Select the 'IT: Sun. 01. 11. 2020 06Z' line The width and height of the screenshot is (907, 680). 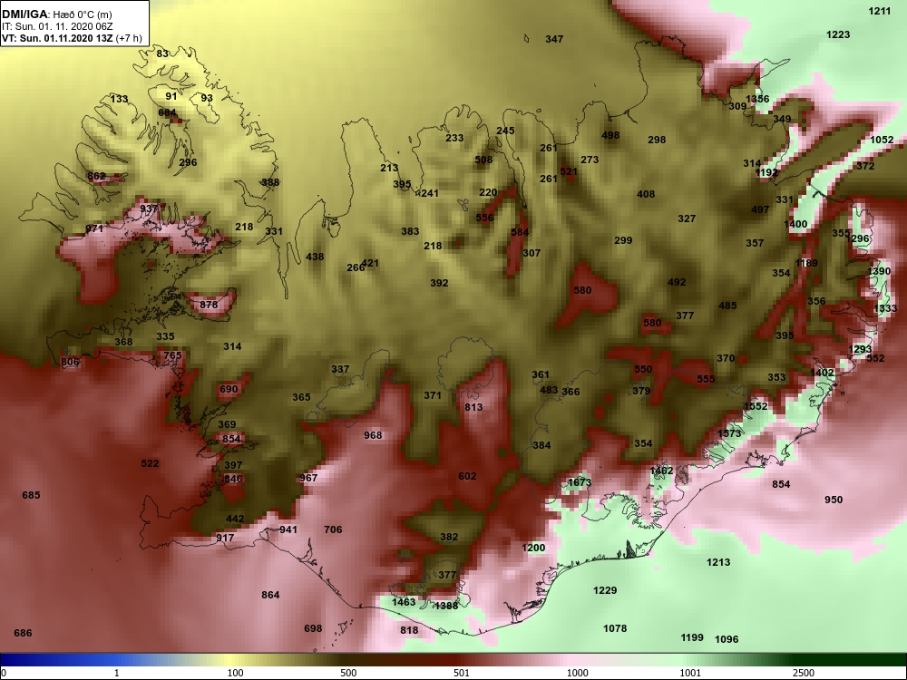tap(56, 26)
